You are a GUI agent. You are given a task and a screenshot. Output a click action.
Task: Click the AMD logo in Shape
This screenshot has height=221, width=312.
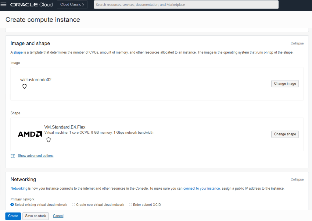pos(30,134)
